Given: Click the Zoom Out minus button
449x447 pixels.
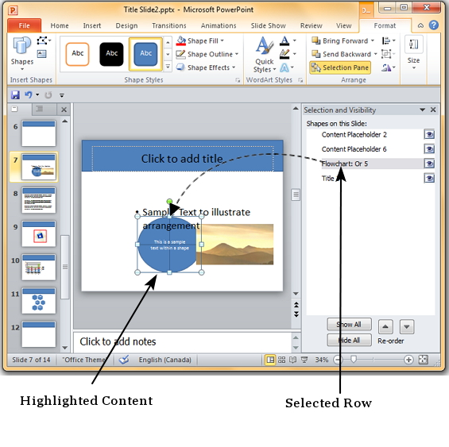Looking at the screenshot, I should pyautogui.click(x=339, y=360).
